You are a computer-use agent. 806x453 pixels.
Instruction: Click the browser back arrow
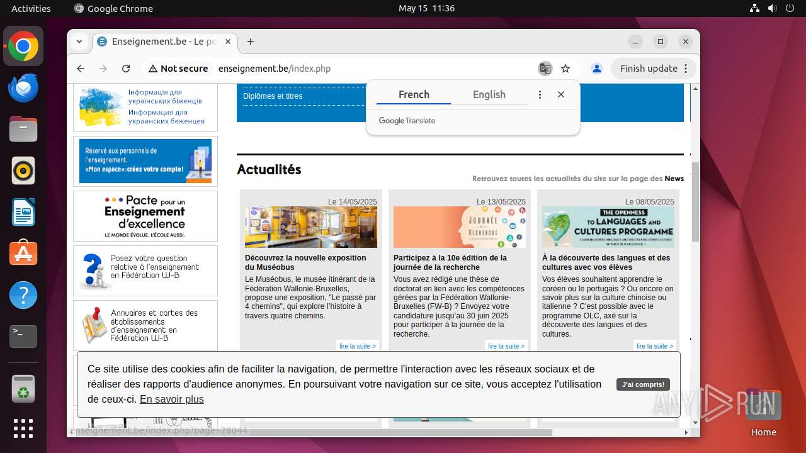point(81,69)
